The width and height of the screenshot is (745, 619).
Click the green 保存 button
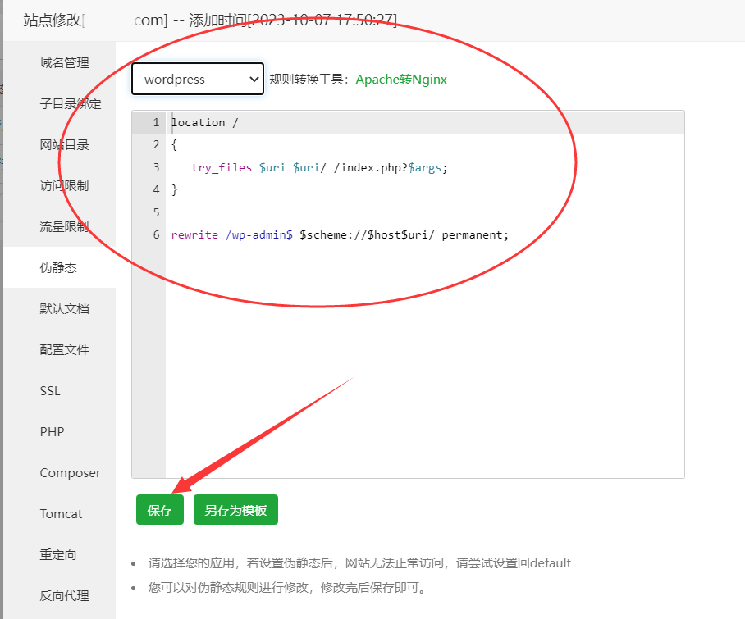click(160, 510)
